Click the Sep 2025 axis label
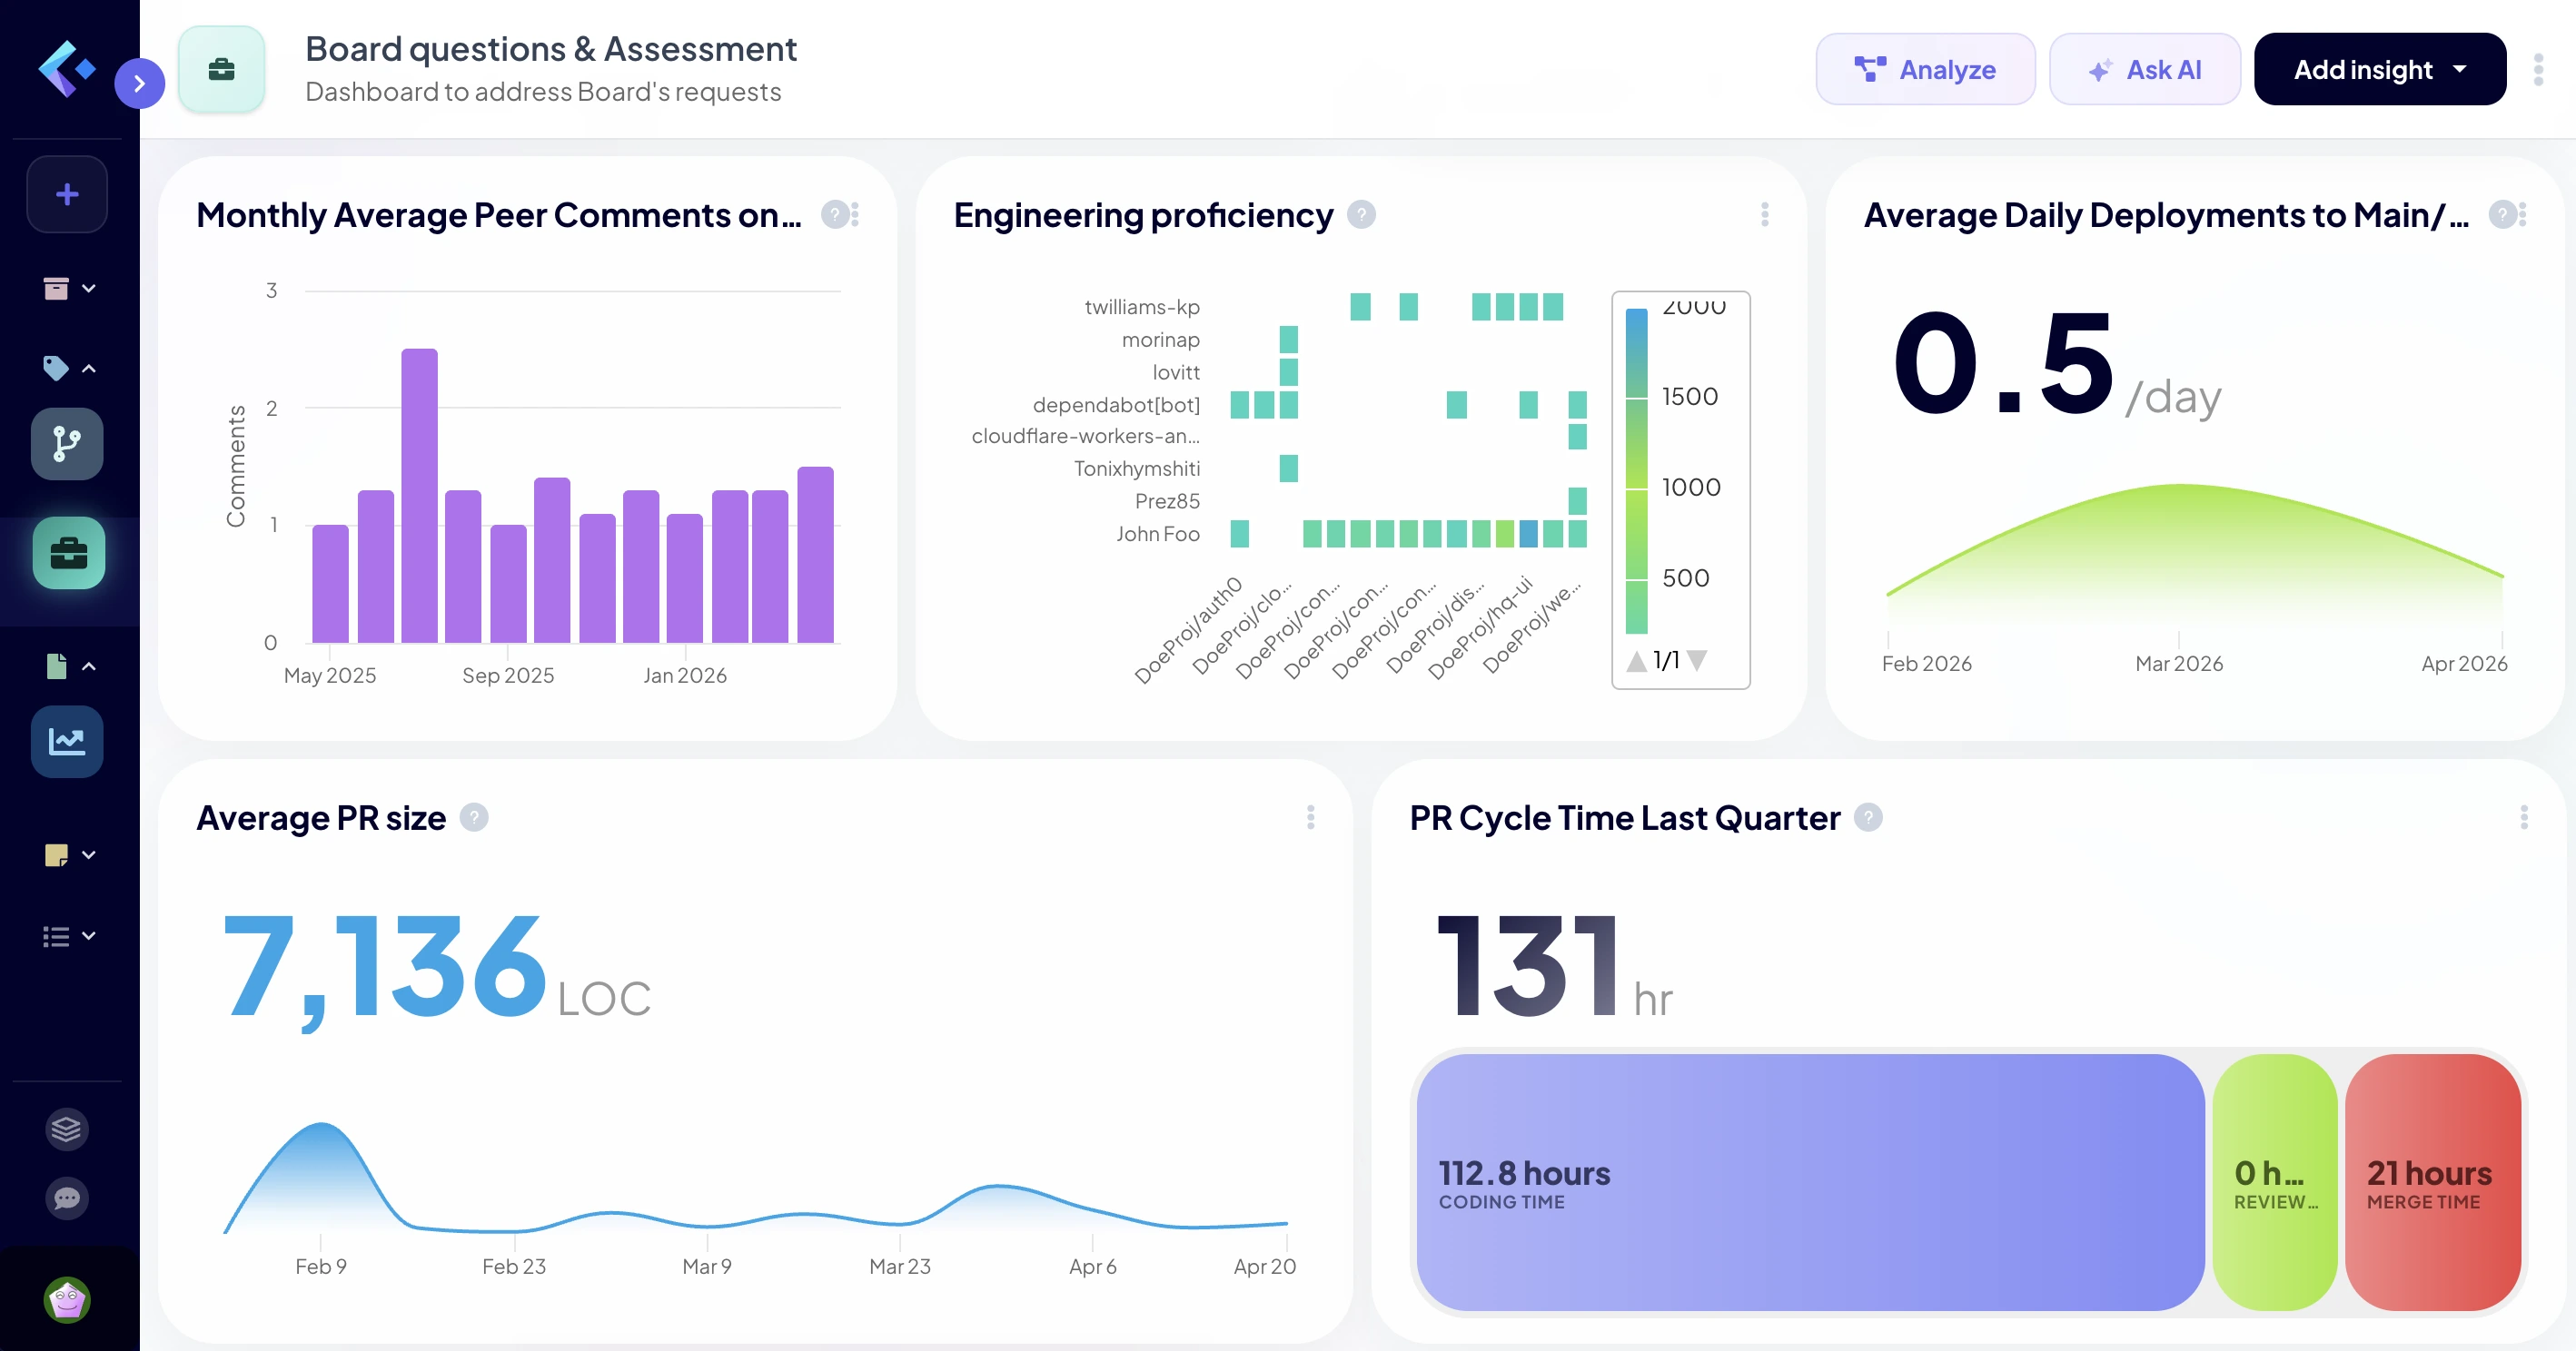The width and height of the screenshot is (2576, 1351). pyautogui.click(x=508, y=675)
